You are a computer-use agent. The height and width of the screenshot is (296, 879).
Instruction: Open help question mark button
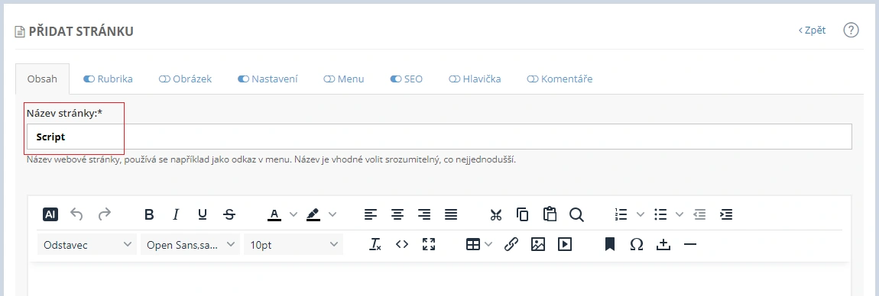point(851,31)
